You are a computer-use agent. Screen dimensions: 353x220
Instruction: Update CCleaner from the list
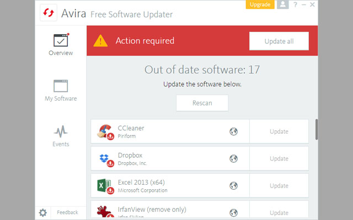point(279,131)
